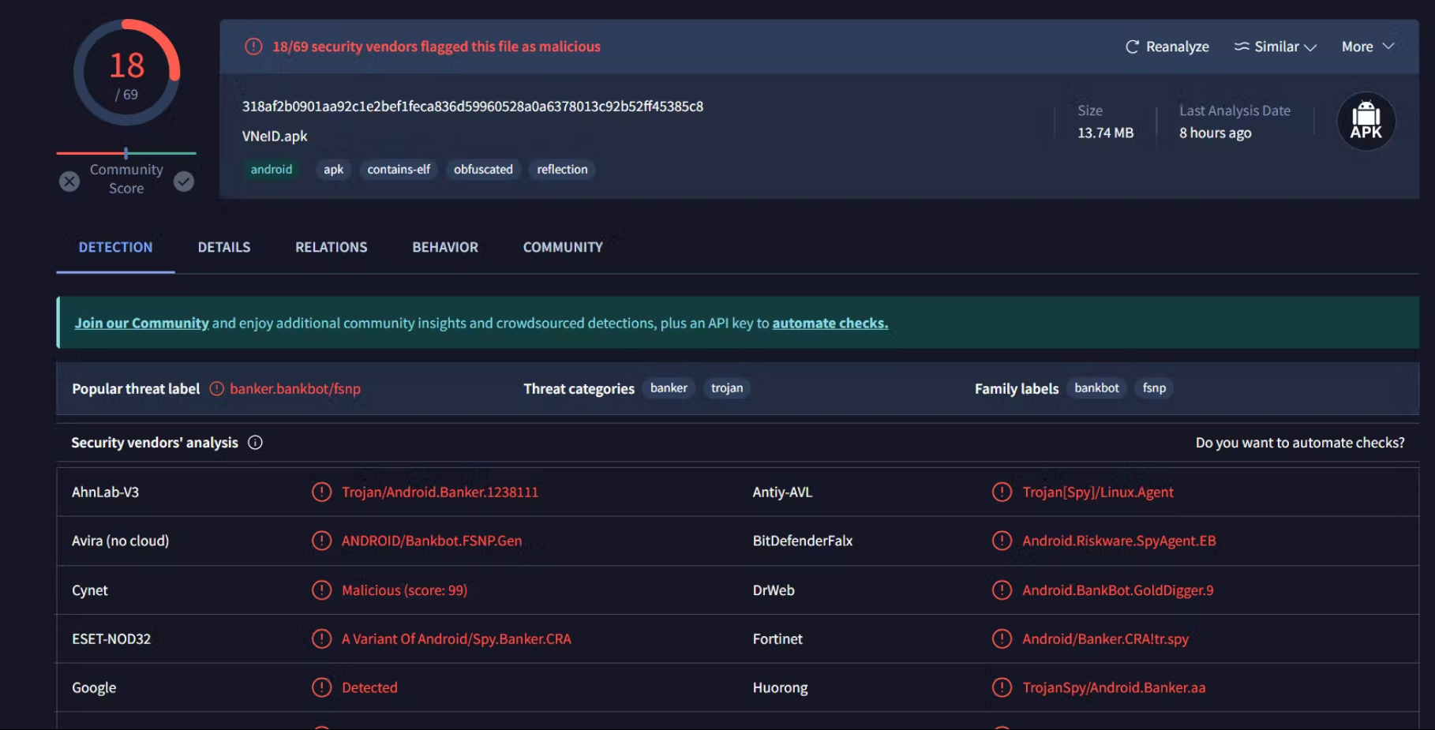Click the Reanalyze button label
The height and width of the screenshot is (730, 1435).
click(1177, 47)
